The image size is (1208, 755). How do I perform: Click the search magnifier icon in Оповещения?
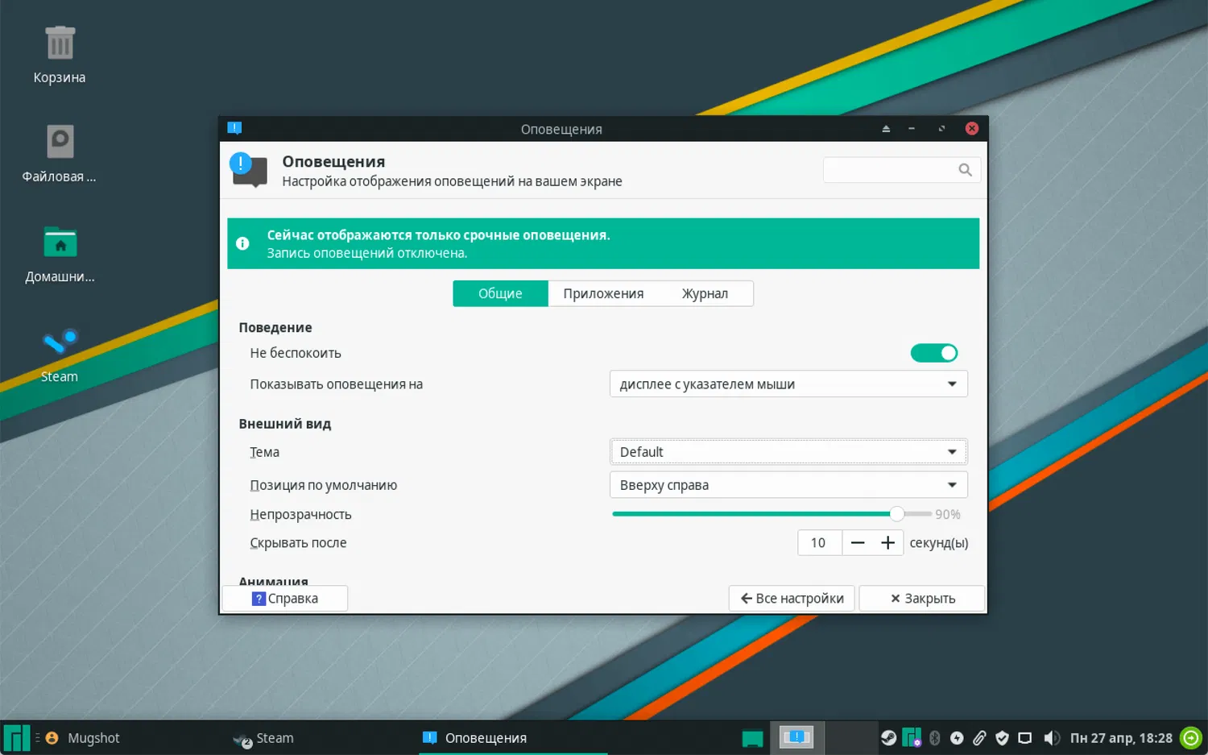click(x=965, y=169)
